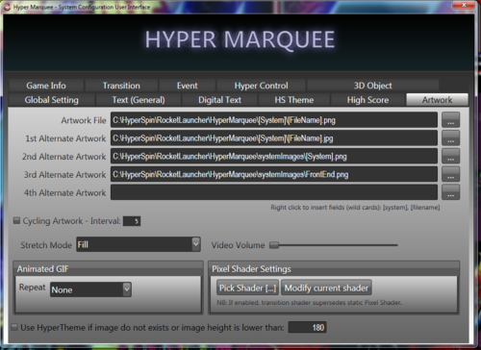Viewport: 481px width, 350px height.
Task: Open the Stretch Mode dropdown
Action: 139,244
